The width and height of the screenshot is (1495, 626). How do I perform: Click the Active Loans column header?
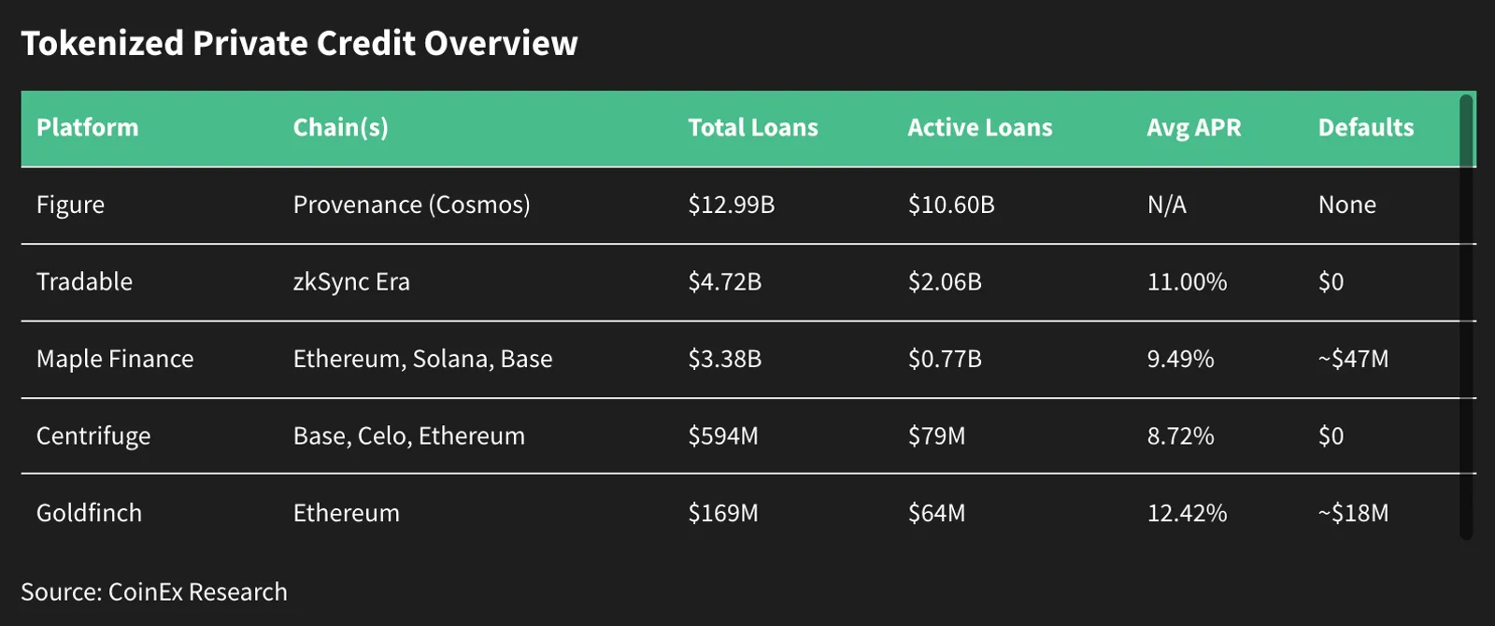979,128
